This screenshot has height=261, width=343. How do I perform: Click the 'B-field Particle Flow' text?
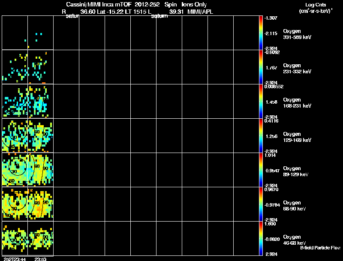(x=320, y=248)
